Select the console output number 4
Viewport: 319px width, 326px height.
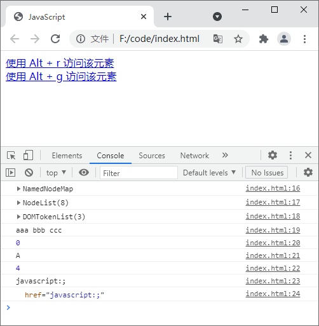tap(18, 268)
